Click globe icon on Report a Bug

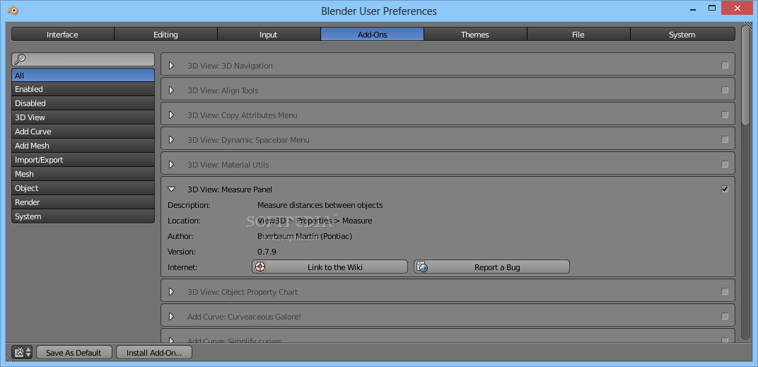[x=423, y=267]
